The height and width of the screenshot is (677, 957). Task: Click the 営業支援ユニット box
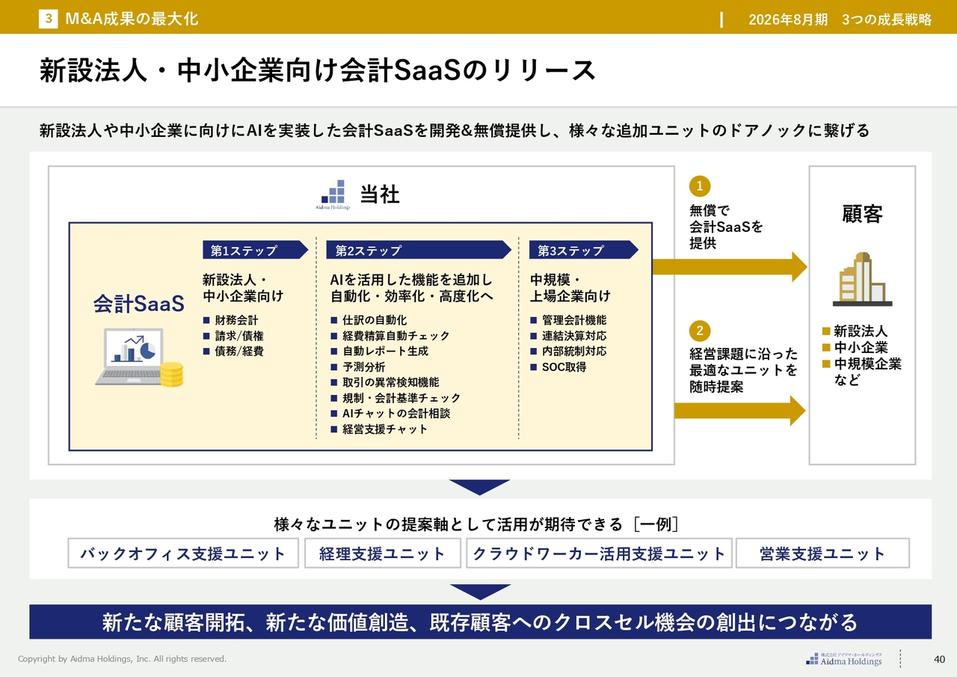(822, 554)
